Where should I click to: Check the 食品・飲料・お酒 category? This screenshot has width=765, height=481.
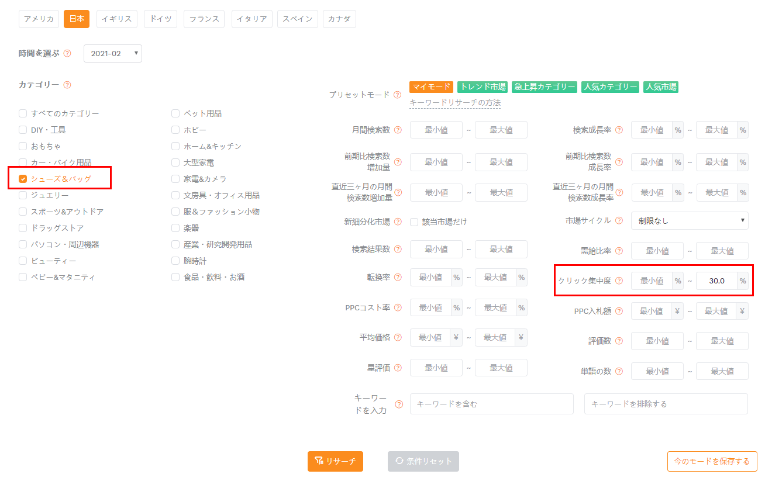tap(175, 277)
